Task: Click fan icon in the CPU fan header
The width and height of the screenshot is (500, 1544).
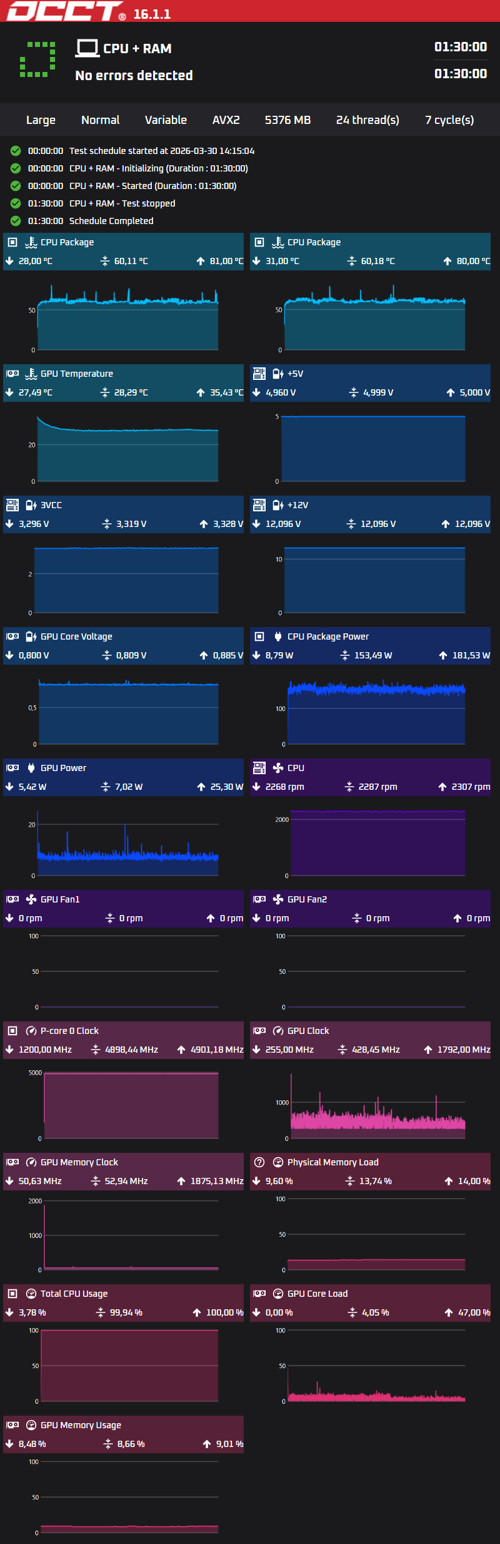Action: pos(278,768)
